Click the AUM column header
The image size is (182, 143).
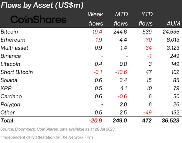(x=173, y=23)
